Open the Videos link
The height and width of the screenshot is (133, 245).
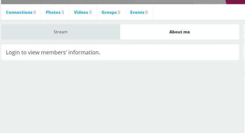click(83, 12)
